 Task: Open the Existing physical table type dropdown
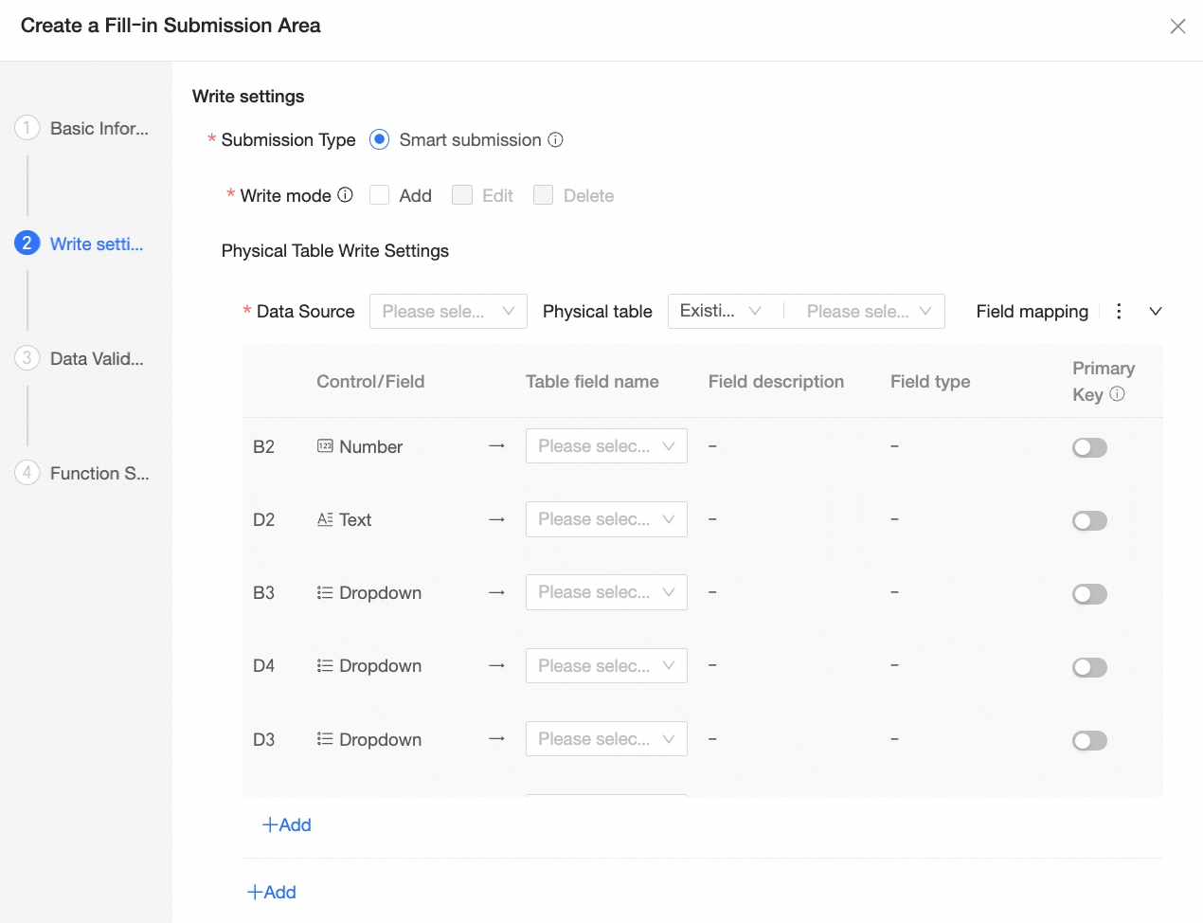[721, 312]
